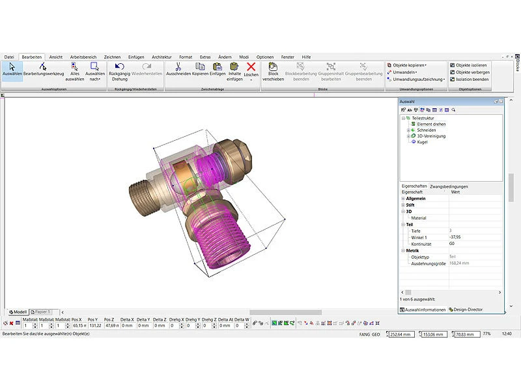Click the Kopieren icon
Screen dimensions: 521x391
point(200,66)
